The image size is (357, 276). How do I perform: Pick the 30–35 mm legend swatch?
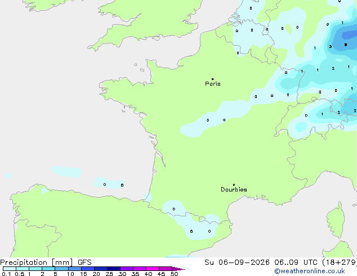point(127,269)
